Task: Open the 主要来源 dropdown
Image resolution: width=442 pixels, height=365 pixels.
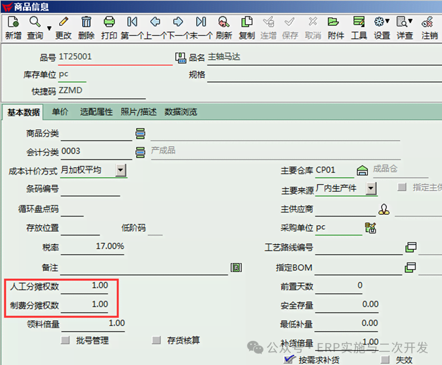Action: (371, 189)
